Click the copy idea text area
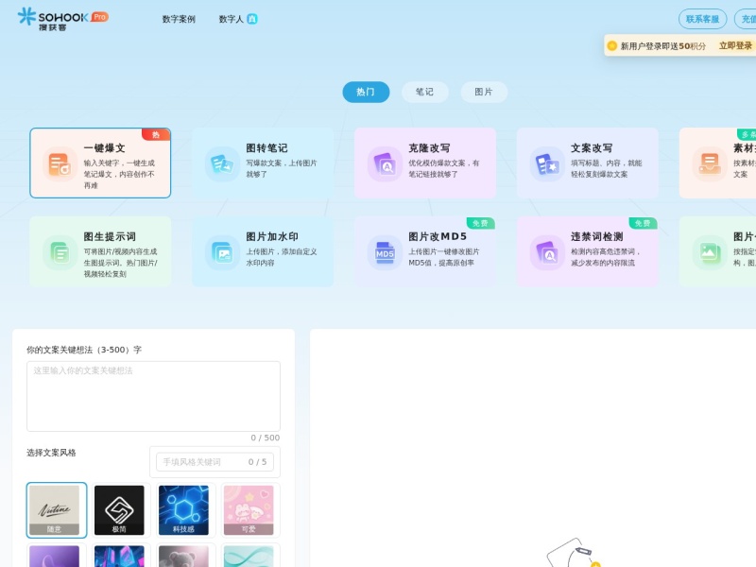The width and height of the screenshot is (756, 567). click(153, 395)
